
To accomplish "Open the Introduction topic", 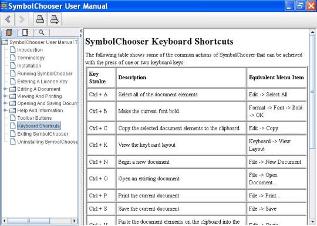I will (30, 50).
